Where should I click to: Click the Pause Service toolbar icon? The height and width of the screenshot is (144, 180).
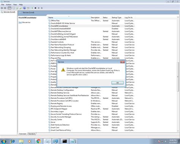click(x=39, y=8)
